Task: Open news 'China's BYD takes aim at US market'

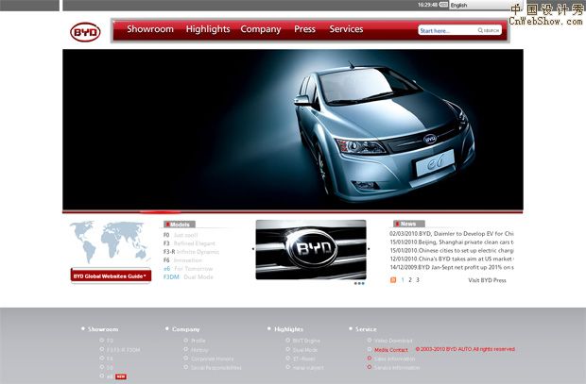Action: tap(452, 259)
